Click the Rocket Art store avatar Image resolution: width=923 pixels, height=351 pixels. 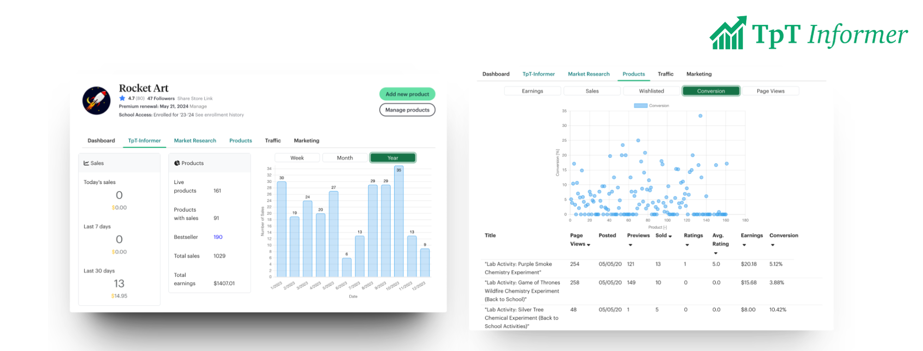click(96, 101)
